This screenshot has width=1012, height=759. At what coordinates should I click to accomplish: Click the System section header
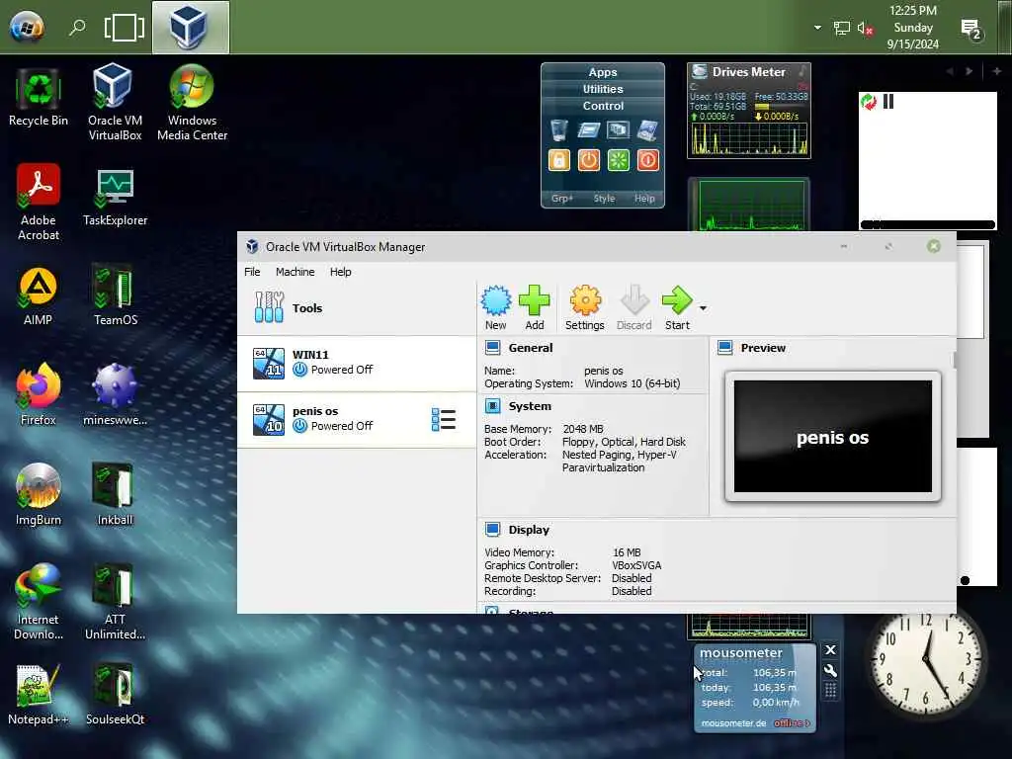(x=530, y=406)
